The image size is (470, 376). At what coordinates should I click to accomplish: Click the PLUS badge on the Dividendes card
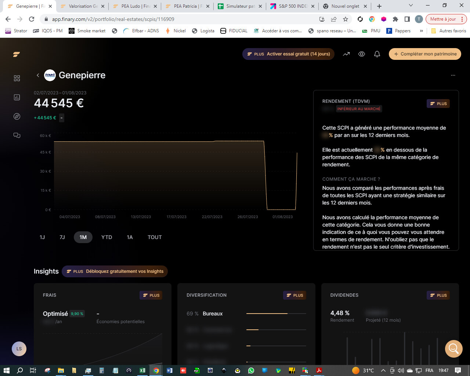(x=438, y=295)
